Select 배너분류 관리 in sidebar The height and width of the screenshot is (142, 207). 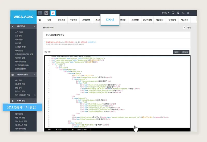click(20, 84)
